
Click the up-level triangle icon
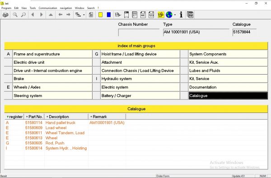pos(51,15)
